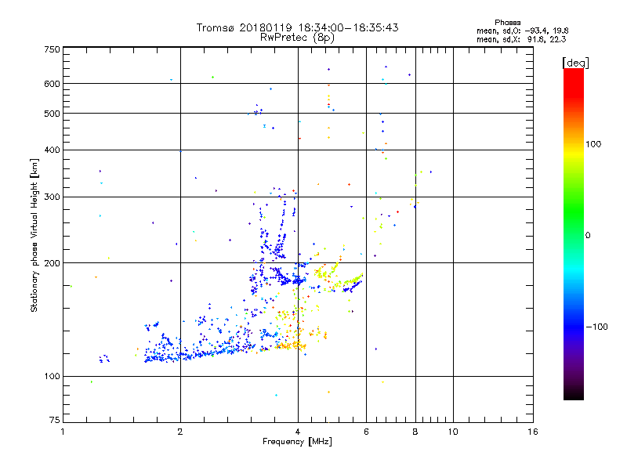
Task: Click the 'Phases' header label
Action: coord(507,23)
